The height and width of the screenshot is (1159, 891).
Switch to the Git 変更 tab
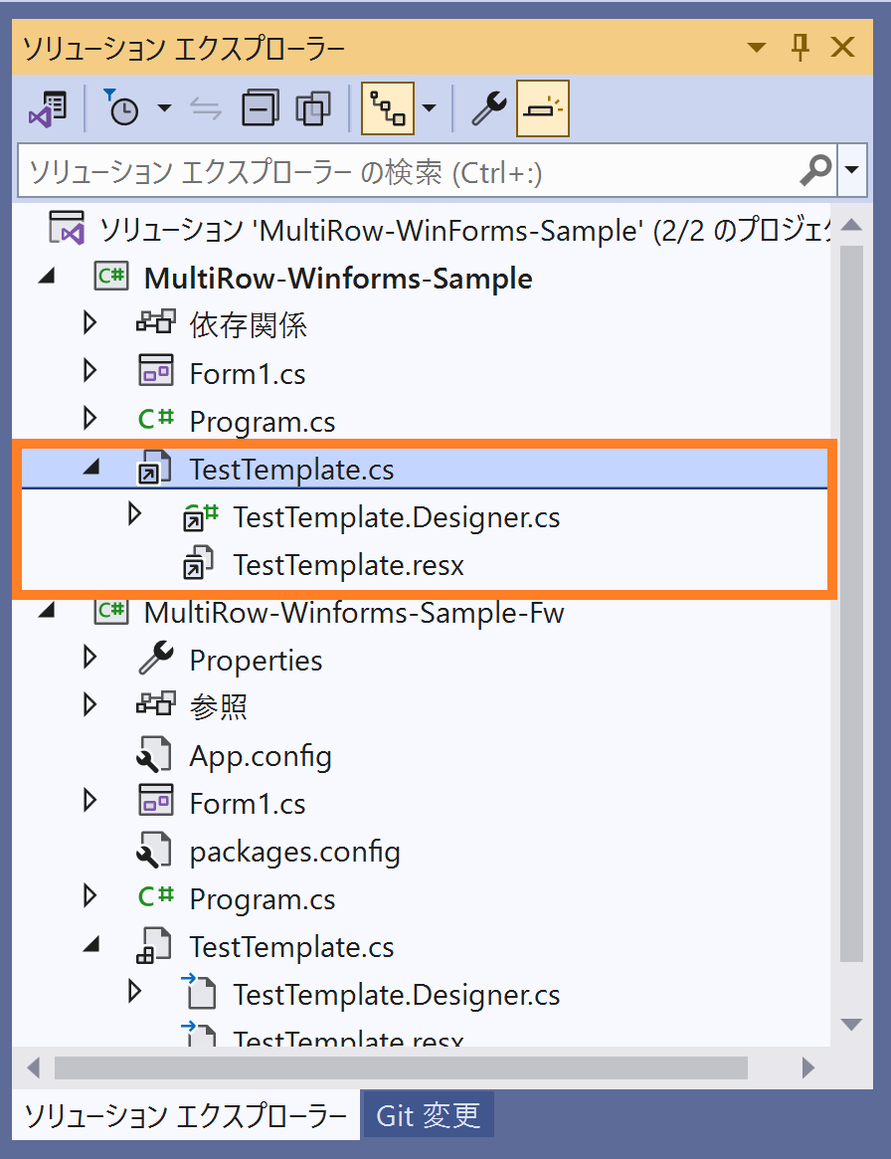(x=428, y=1115)
